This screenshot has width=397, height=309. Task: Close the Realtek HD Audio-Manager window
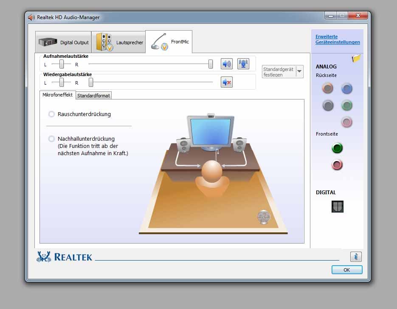[358, 15]
